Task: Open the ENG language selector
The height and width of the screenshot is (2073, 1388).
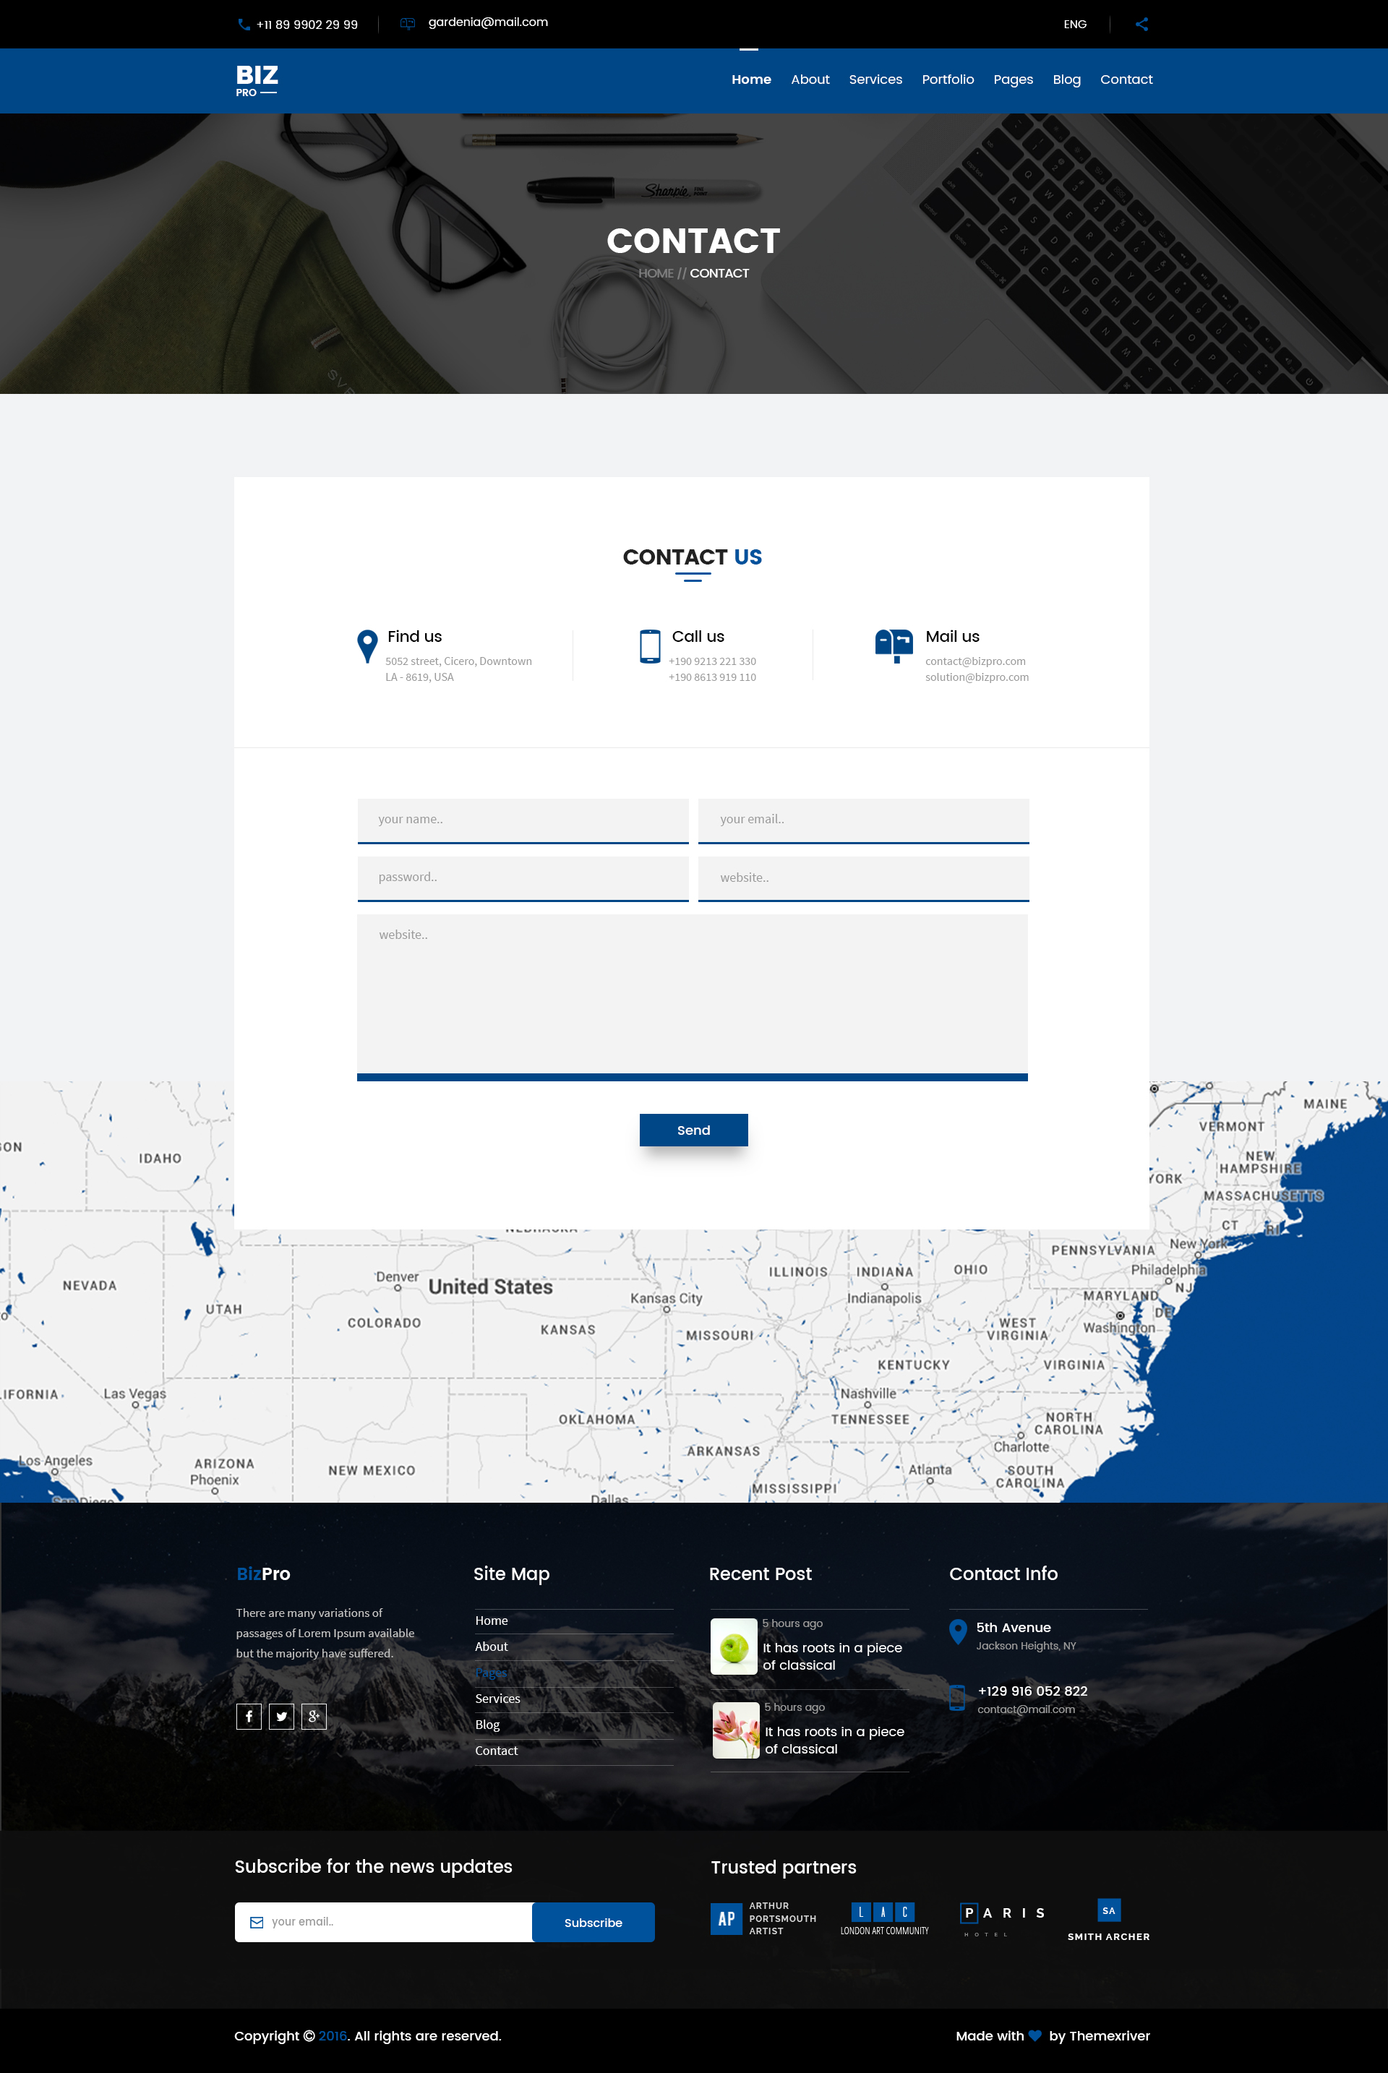Action: coord(1075,24)
